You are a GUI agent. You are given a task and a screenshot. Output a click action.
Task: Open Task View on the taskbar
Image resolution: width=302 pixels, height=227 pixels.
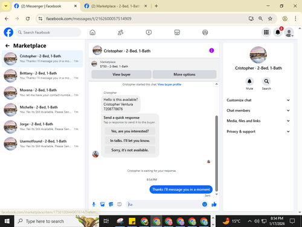point(106,222)
